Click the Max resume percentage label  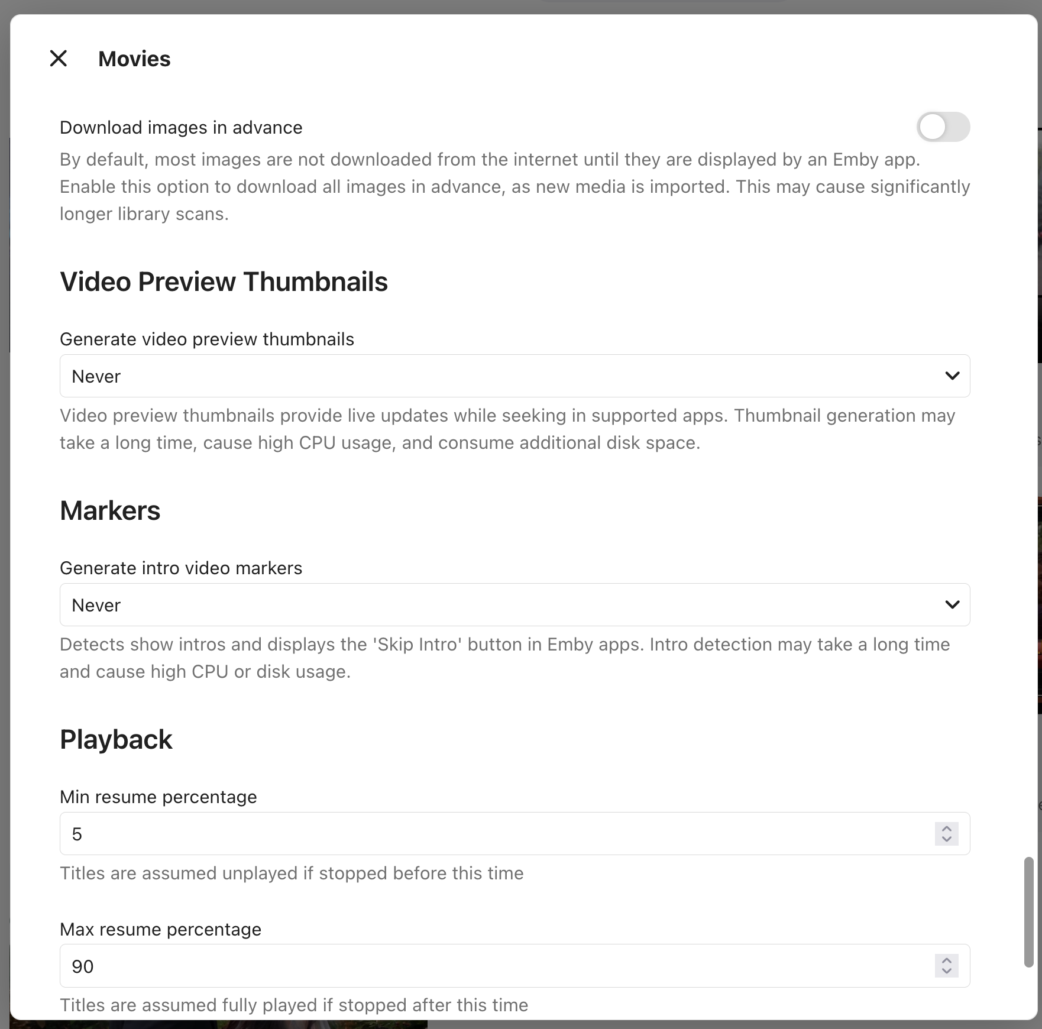[160, 929]
